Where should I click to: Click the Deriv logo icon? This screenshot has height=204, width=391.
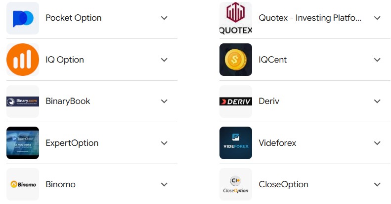coord(236,102)
